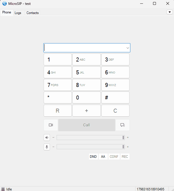The height and width of the screenshot is (191, 174).
Task: Open the messaging chat icon
Action: (x=122, y=125)
